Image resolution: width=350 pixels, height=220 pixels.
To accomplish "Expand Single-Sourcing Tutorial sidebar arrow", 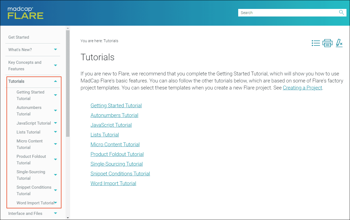I will (x=55, y=175).
